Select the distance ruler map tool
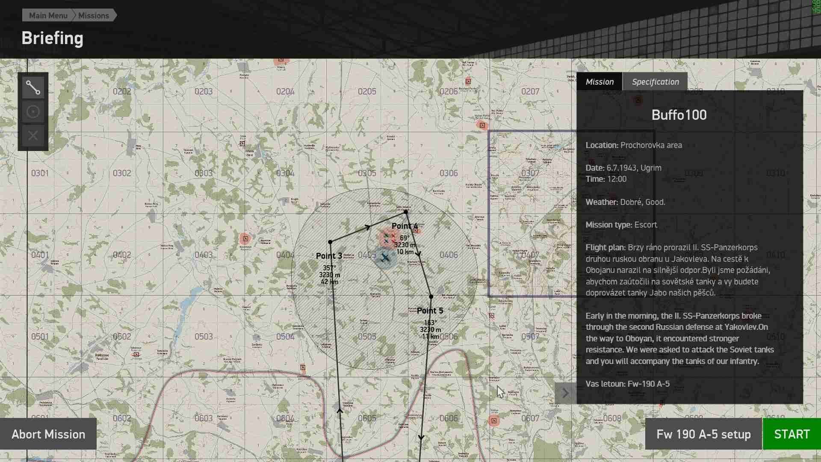 tap(33, 88)
